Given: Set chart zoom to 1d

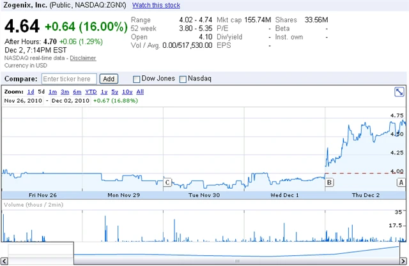Looking at the screenshot, I should [31, 92].
